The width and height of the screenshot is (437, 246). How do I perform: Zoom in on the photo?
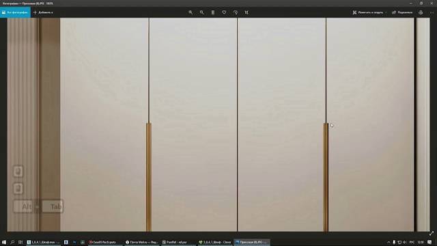coord(191,12)
